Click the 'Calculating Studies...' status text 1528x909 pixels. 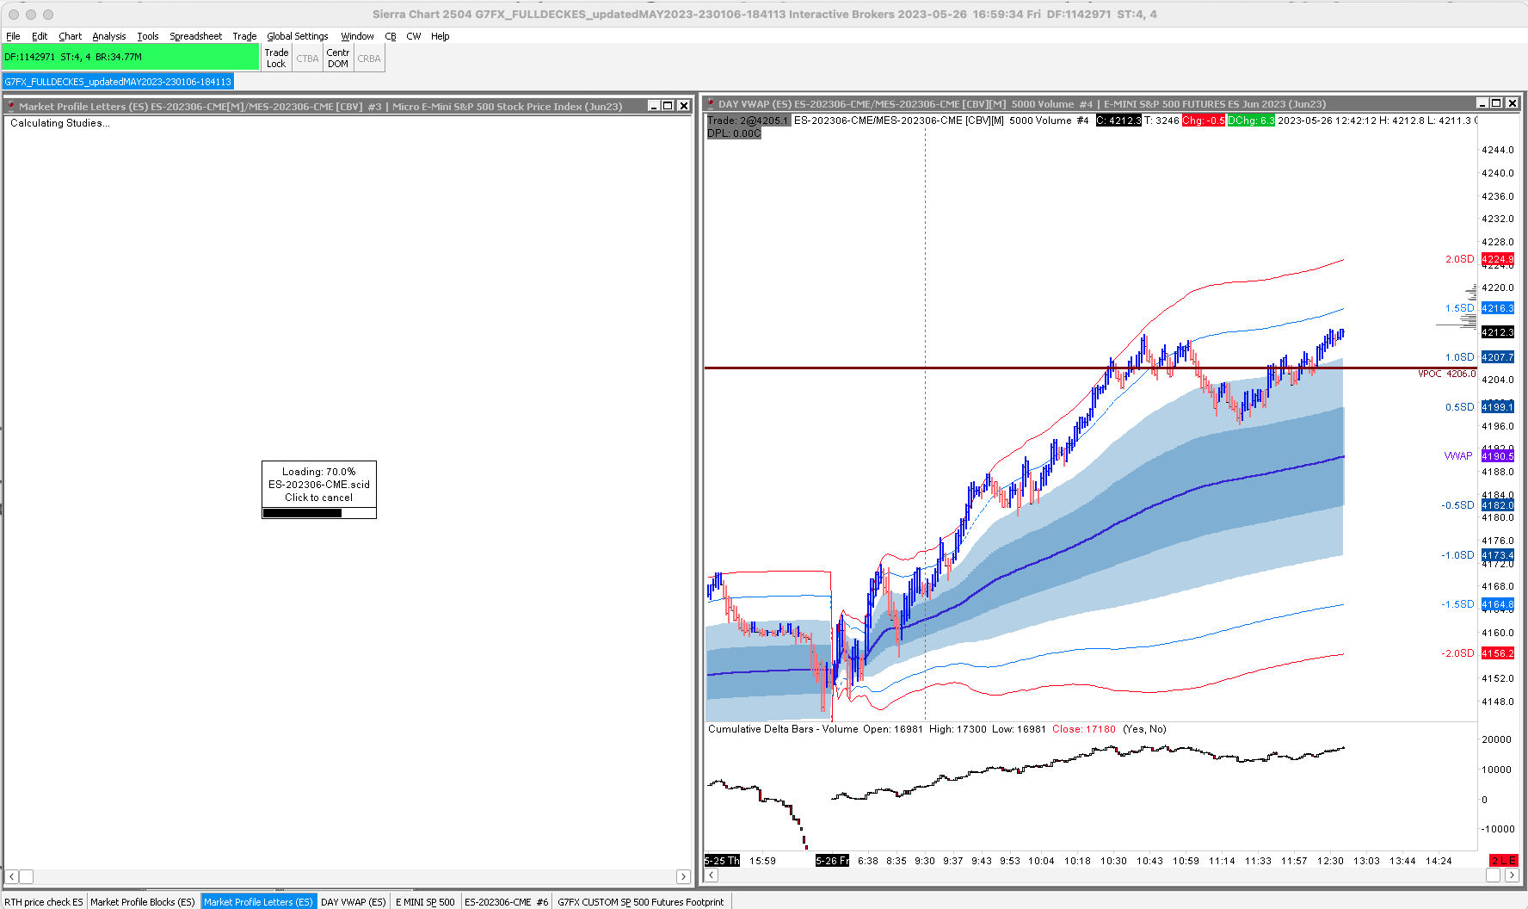click(60, 123)
